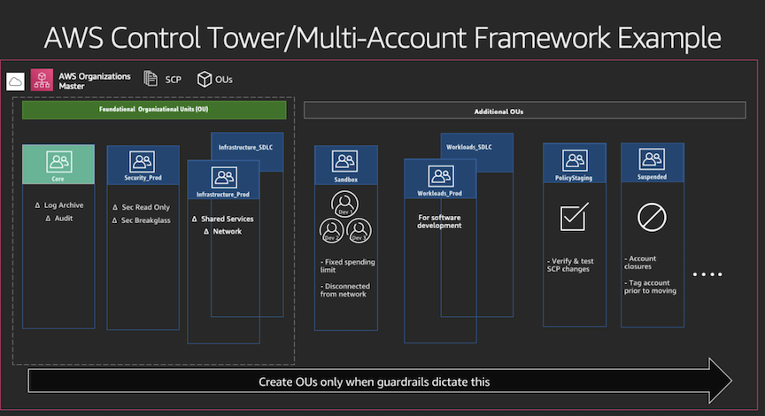
Task: Click the Dev 3 user avatar
Action: [x=359, y=230]
